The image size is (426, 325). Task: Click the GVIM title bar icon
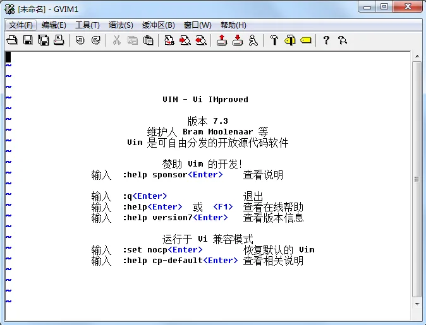pyautogui.click(x=9, y=9)
